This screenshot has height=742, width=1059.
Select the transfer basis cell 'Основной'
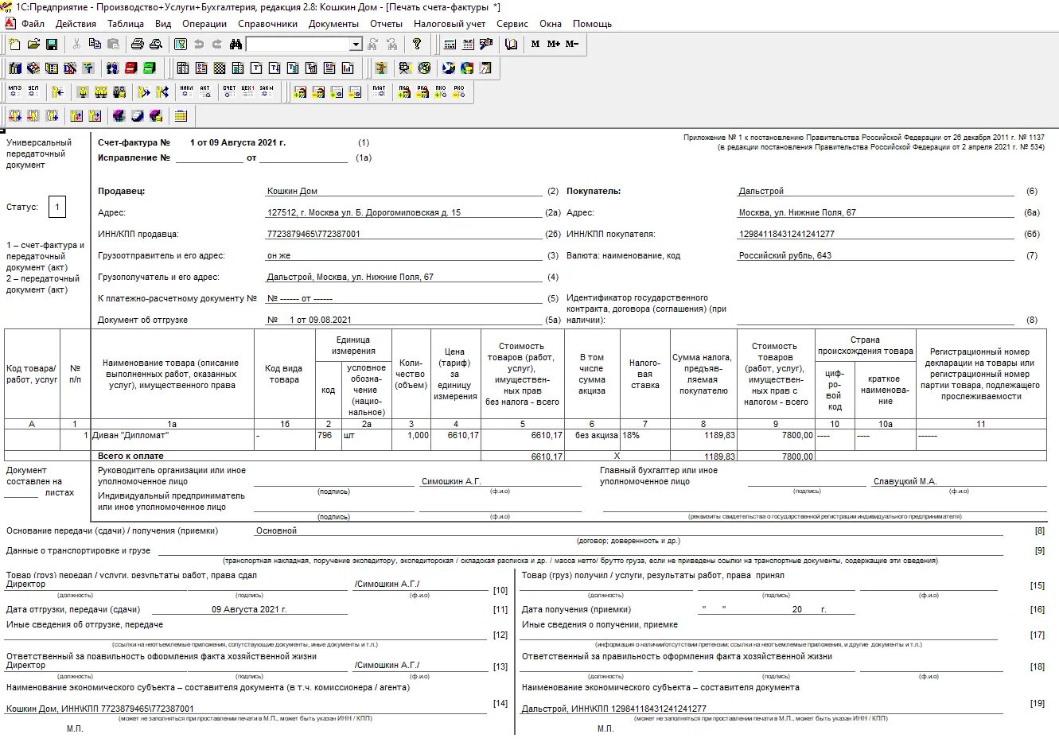click(x=629, y=530)
